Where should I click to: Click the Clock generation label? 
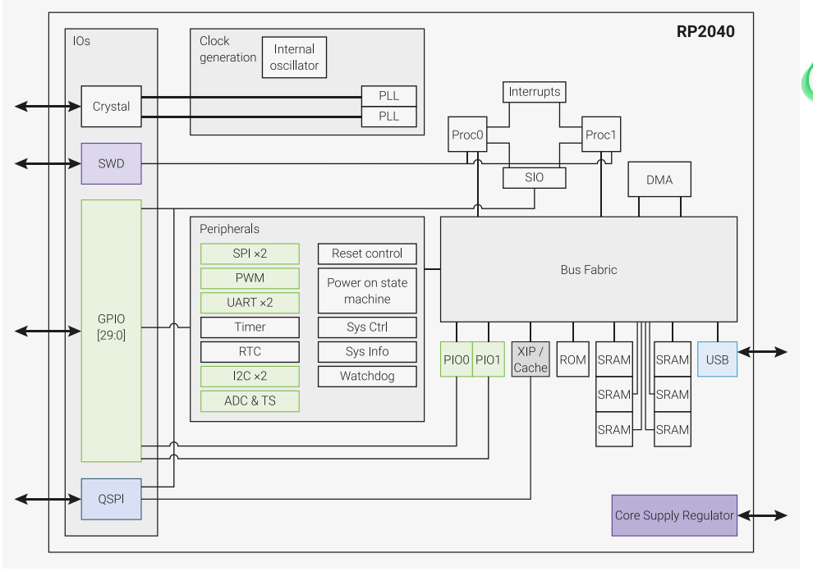[x=227, y=49]
